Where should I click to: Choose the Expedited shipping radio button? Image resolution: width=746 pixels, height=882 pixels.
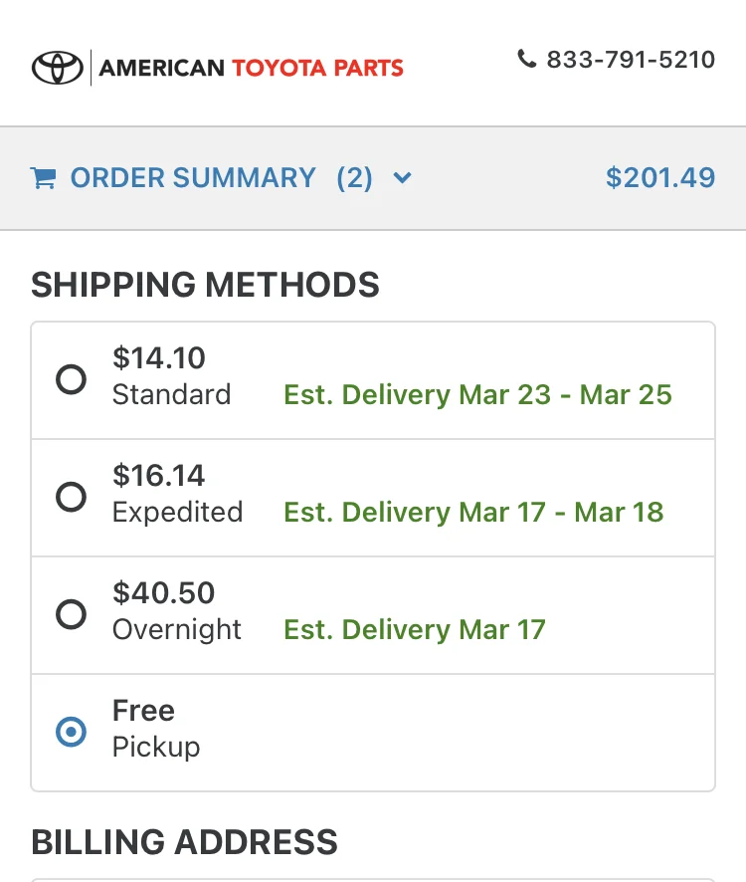pyautogui.click(x=71, y=497)
